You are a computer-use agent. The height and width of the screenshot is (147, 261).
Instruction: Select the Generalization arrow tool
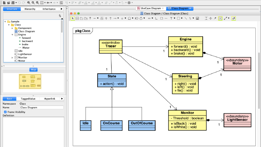[106, 18]
